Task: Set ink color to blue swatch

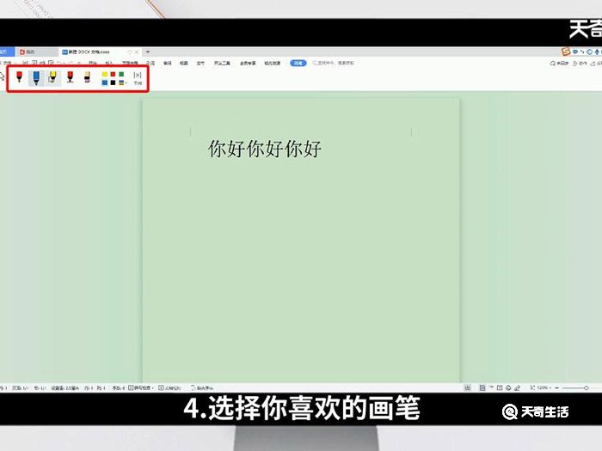Action: 104,82
